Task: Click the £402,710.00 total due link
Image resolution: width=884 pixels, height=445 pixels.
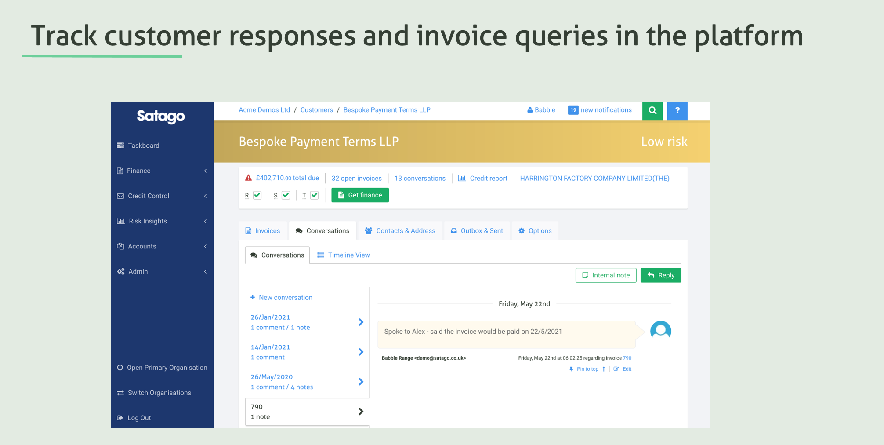Action: (x=287, y=178)
